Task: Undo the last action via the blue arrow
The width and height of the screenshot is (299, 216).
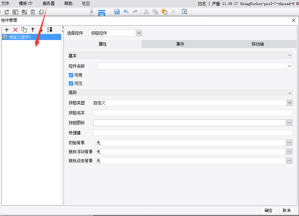Action: point(126,12)
